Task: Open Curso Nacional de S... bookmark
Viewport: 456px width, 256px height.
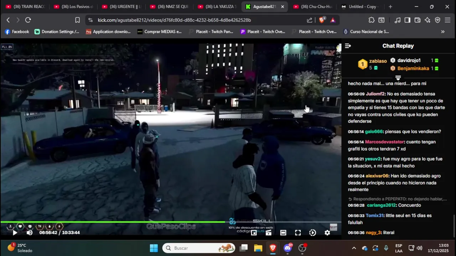Action: pos(366,32)
